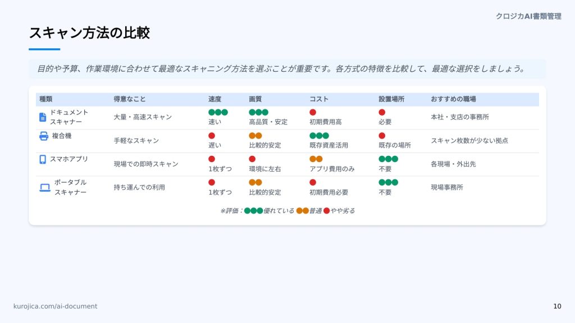575x323 pixels.
Task: Click red speed dot in スマホアプリ row
Action: point(212,159)
